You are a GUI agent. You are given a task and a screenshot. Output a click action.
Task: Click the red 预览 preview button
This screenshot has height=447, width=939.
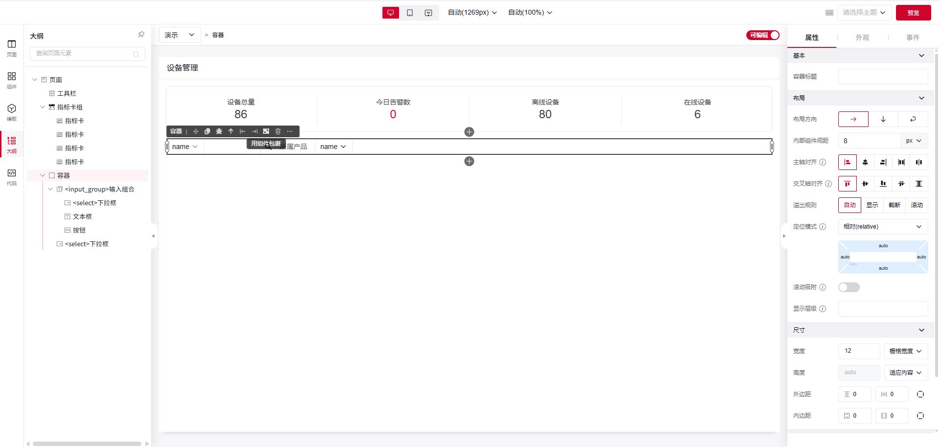[913, 13]
